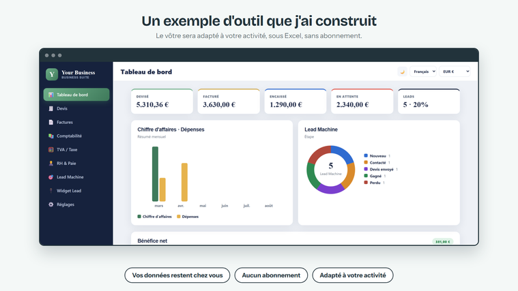
Task: Click the Lead Machine target icon
Action: [51, 177]
